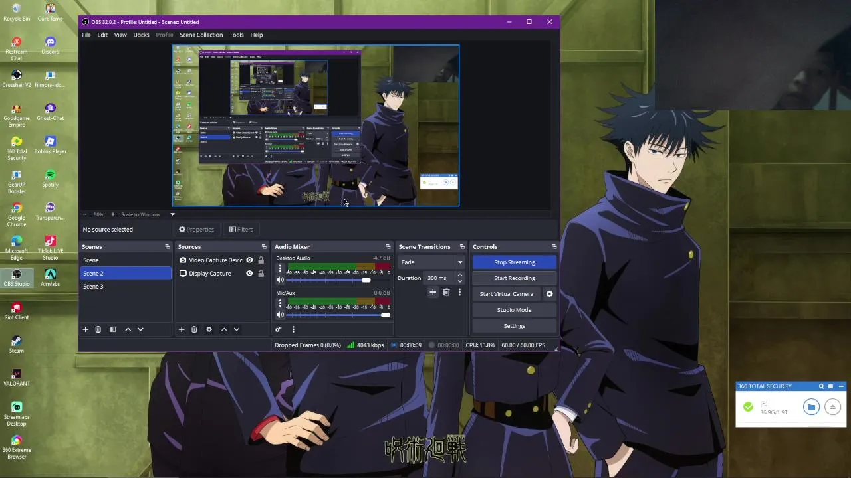
Task: Open Scale to Window dropdown arrow
Action: [x=172, y=214]
